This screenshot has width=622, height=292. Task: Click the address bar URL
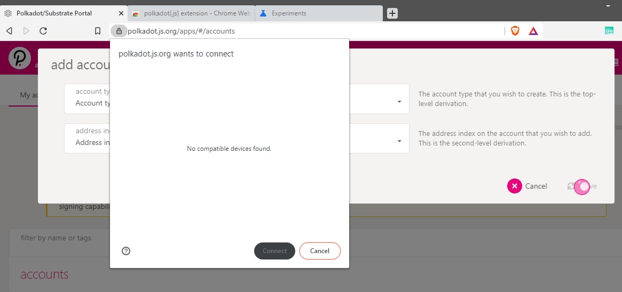182,31
